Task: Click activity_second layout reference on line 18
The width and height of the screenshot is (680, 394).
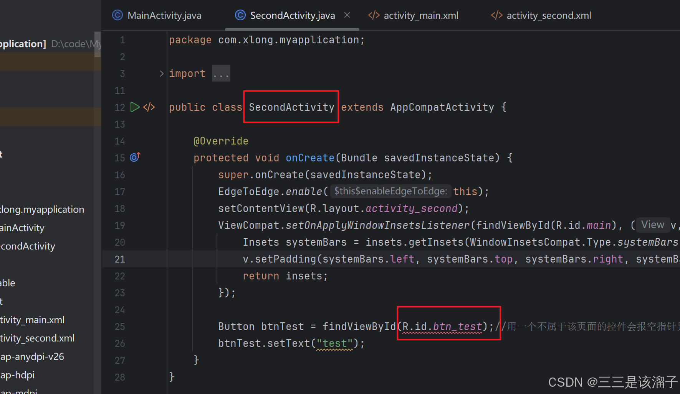Action: point(412,208)
